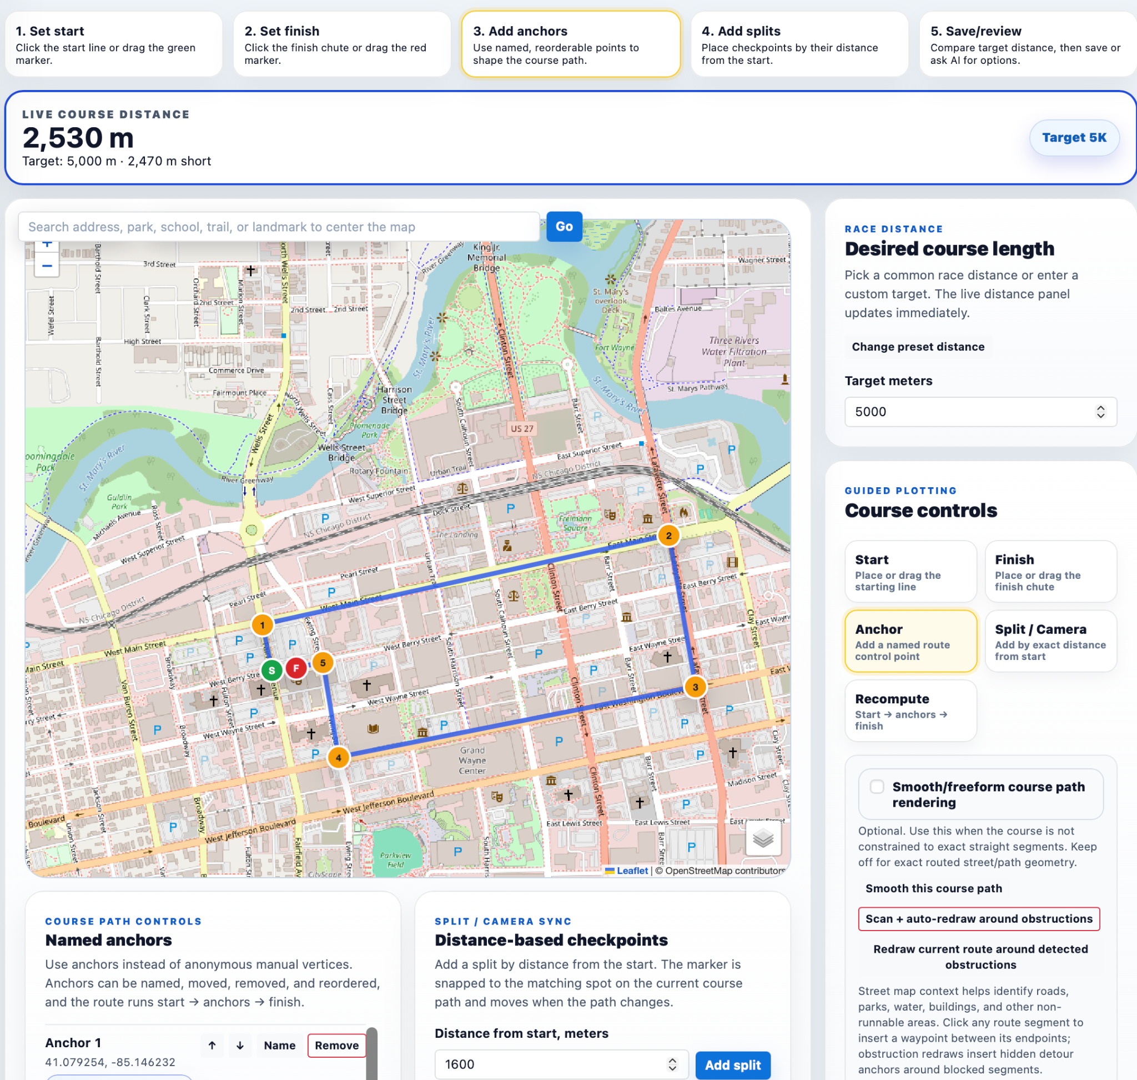Select orange anchor marker 3 on map
The width and height of the screenshot is (1137, 1080).
click(695, 687)
